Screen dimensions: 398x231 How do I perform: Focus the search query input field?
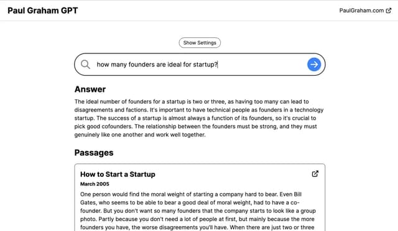pos(200,65)
